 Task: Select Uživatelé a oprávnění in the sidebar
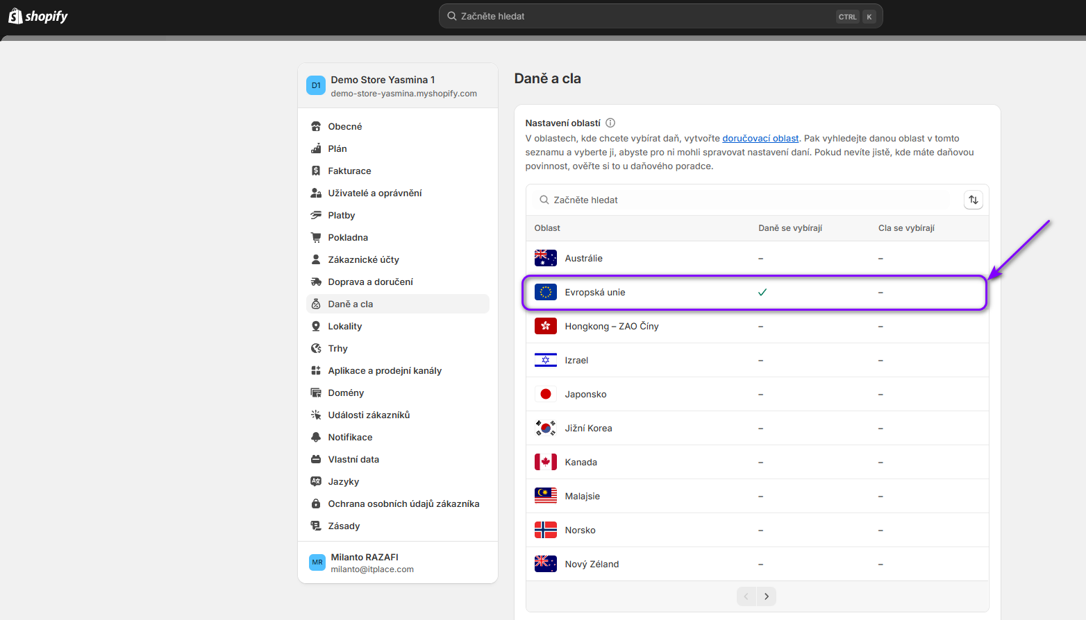[374, 193]
